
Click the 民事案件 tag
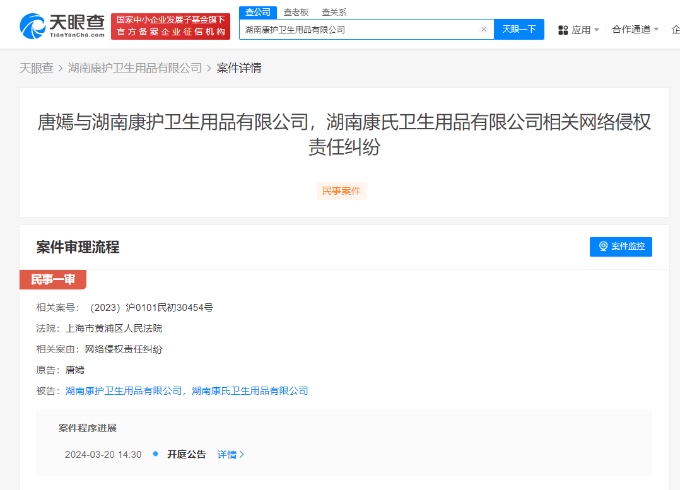point(342,191)
